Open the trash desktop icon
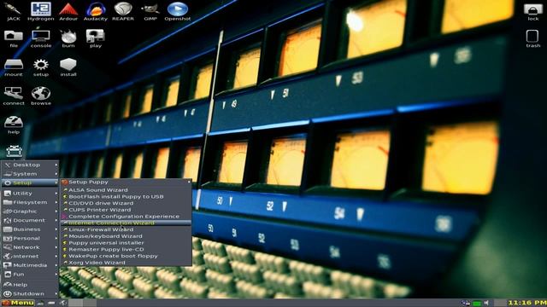 [x=532, y=38]
